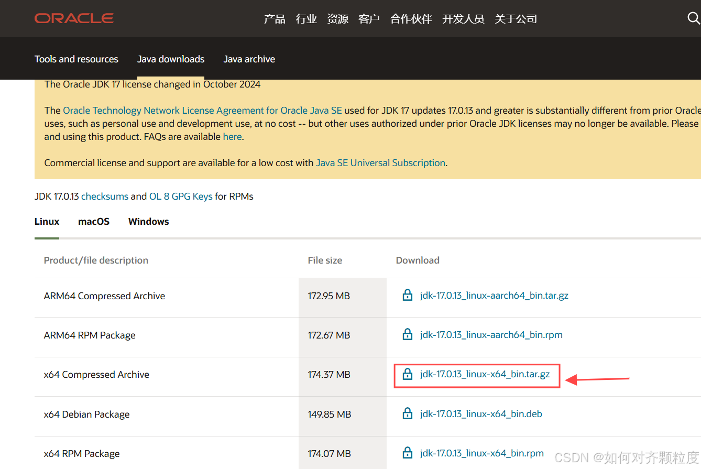
Task: Click the 'ARM64 RPM Package' row label
Action: (x=90, y=335)
